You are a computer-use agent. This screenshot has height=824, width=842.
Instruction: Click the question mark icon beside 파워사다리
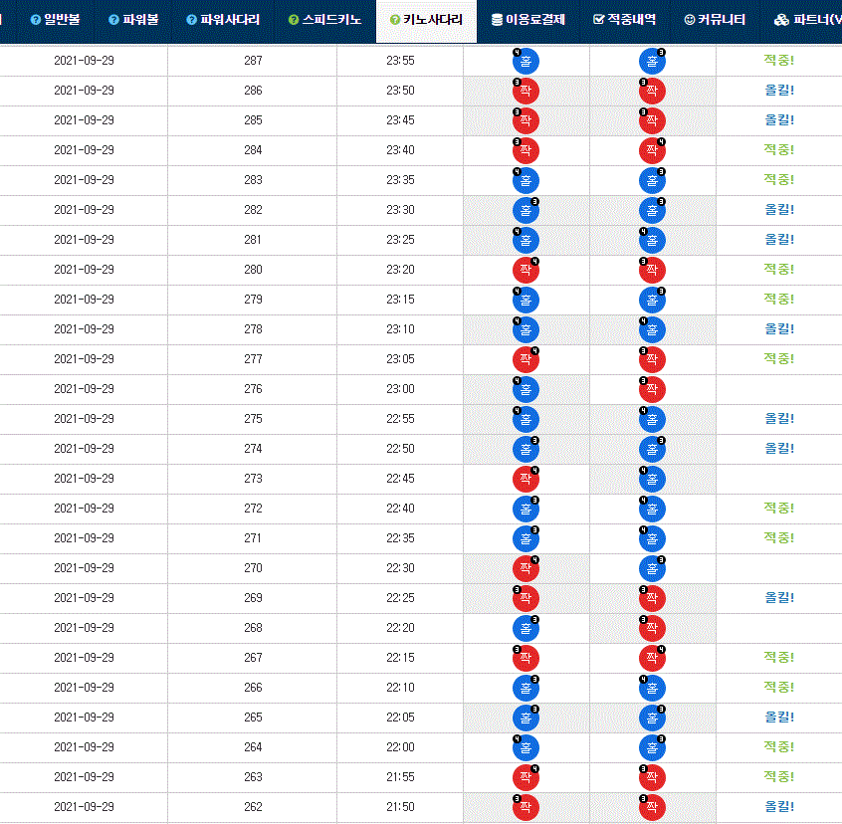(x=191, y=20)
